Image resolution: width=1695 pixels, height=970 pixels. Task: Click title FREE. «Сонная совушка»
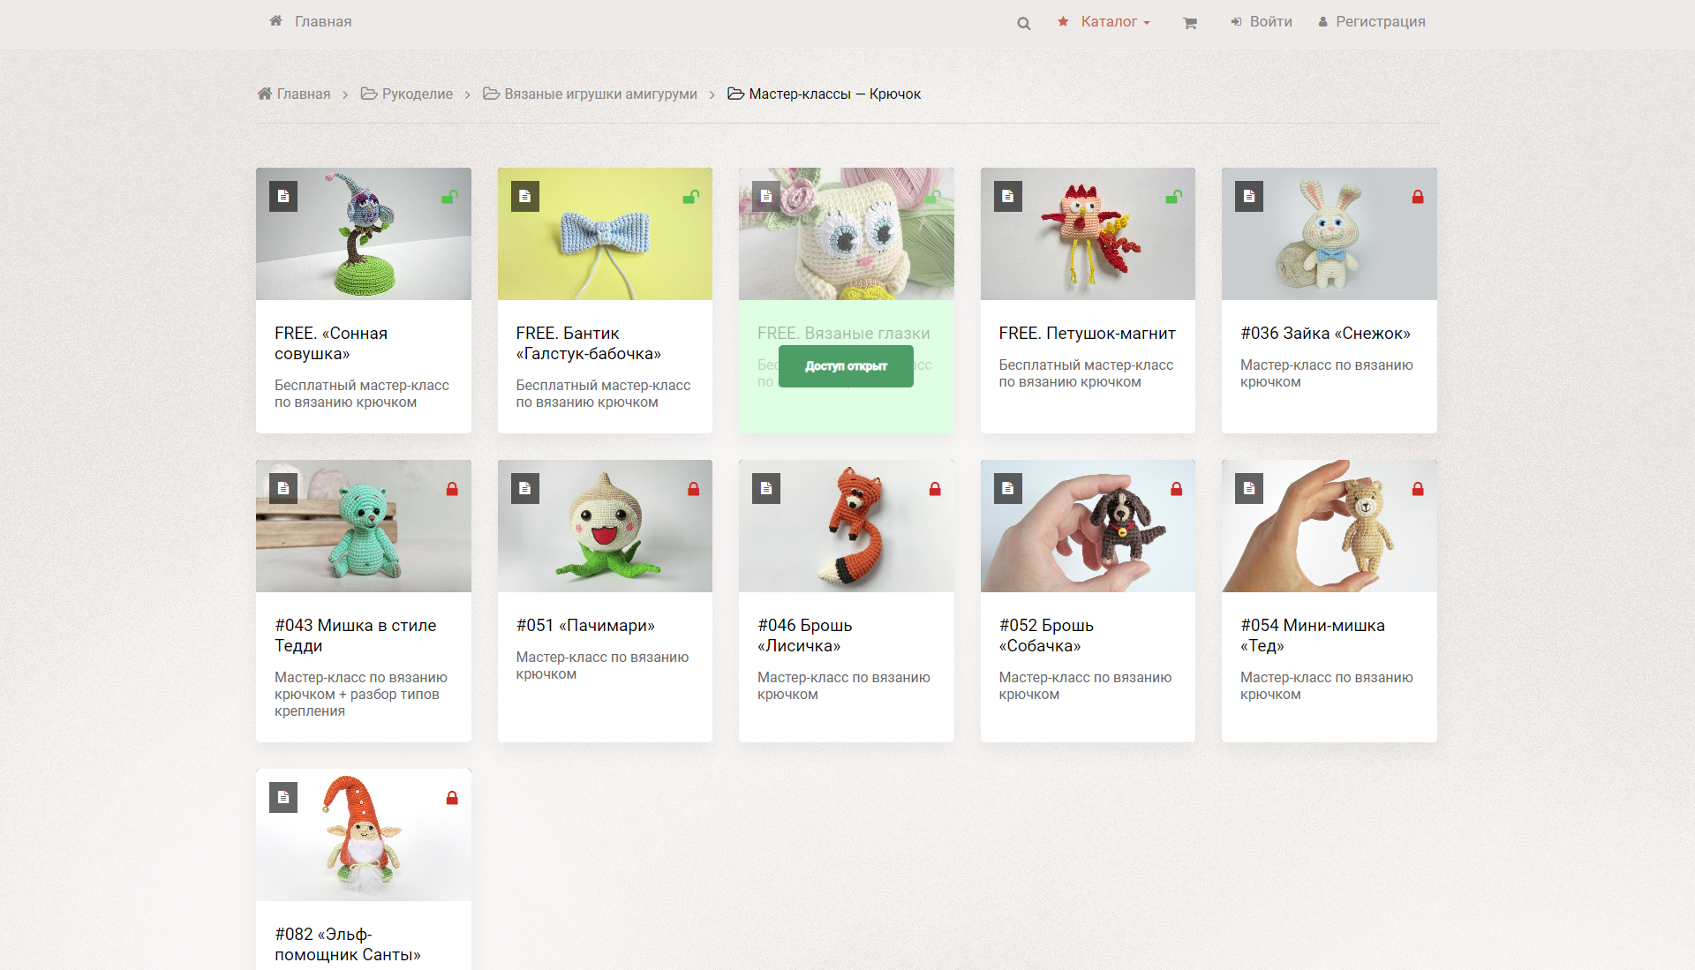click(331, 343)
